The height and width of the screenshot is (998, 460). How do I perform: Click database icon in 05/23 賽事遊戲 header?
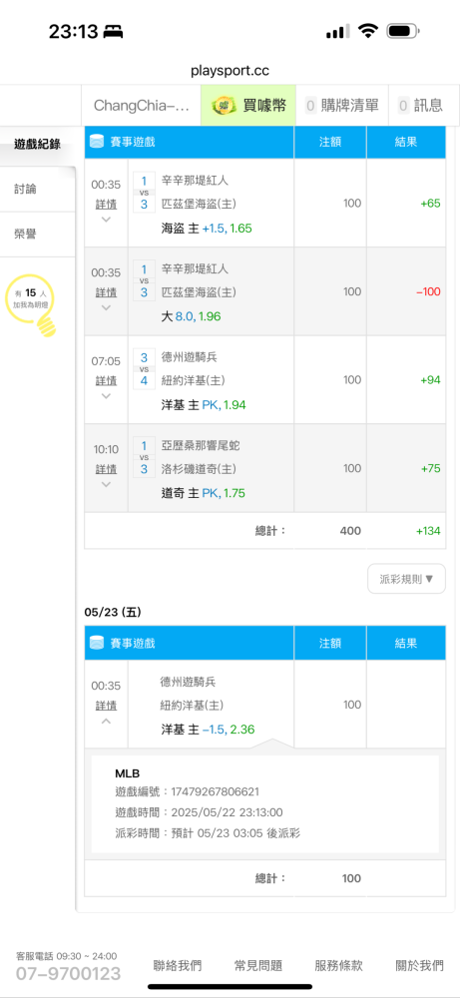coord(96,643)
